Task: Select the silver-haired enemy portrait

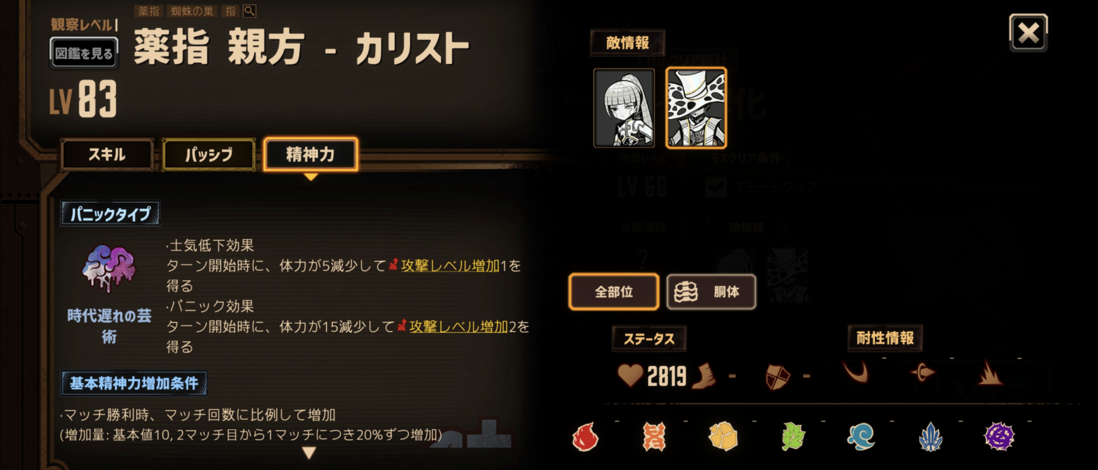Action: pyautogui.click(x=624, y=108)
